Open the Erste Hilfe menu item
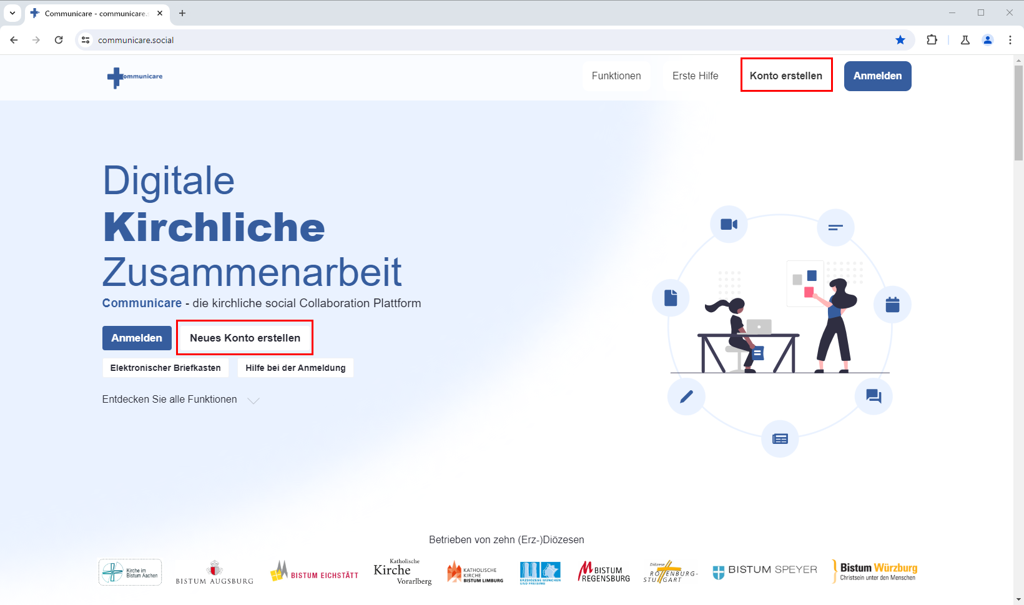 coord(695,76)
